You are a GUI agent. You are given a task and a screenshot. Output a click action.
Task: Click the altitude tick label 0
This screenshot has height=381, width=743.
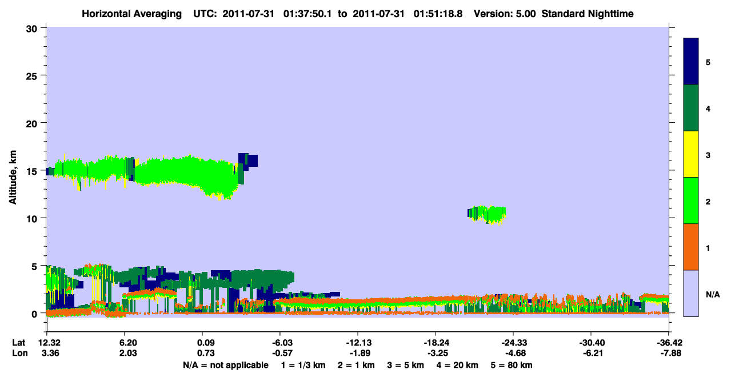[35, 313]
